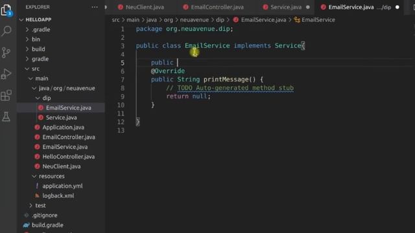Click the java breadcrumb segment
Viewport: 415px width, 233px height.
coord(152,20)
